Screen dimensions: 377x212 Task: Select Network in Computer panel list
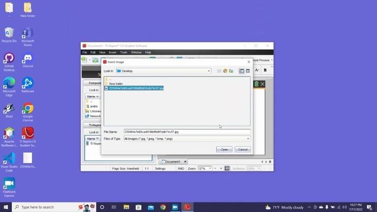coord(93,116)
